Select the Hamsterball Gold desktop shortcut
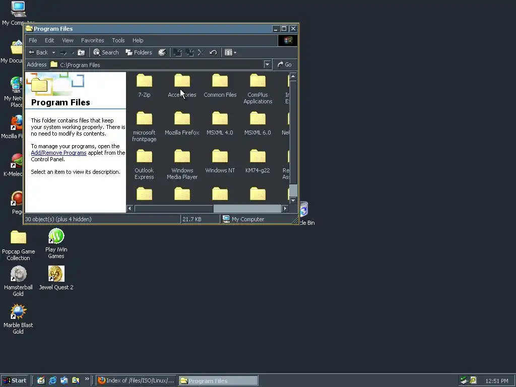The image size is (516, 387). (x=18, y=281)
